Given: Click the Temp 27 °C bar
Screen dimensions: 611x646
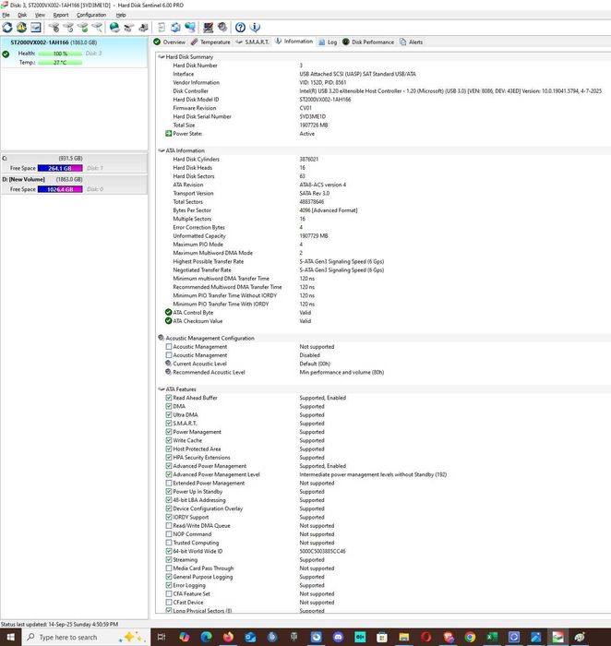Looking at the screenshot, I should click(x=60, y=63).
